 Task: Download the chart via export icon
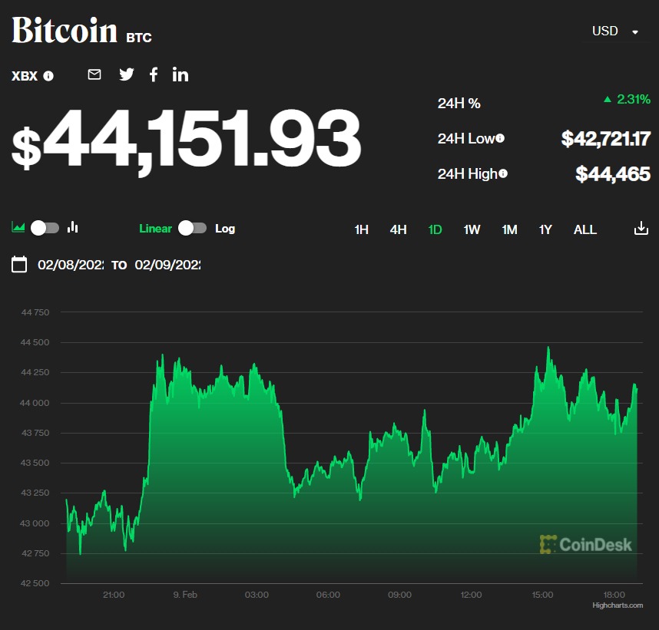coord(641,229)
